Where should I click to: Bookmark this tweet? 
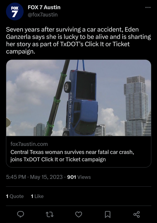[x=108, y=214]
